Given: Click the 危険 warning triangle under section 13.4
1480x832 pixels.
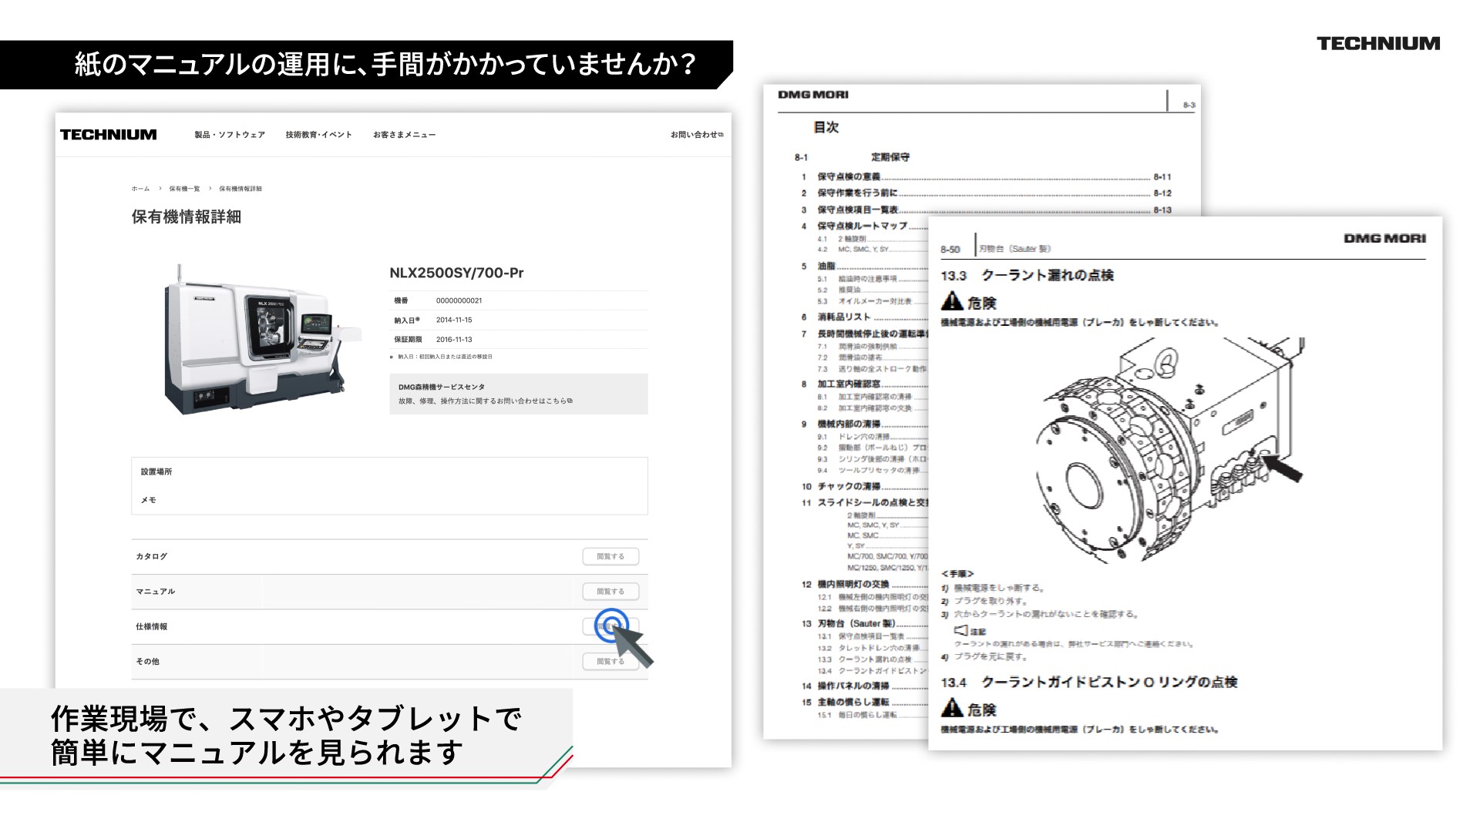Looking at the screenshot, I should [953, 707].
